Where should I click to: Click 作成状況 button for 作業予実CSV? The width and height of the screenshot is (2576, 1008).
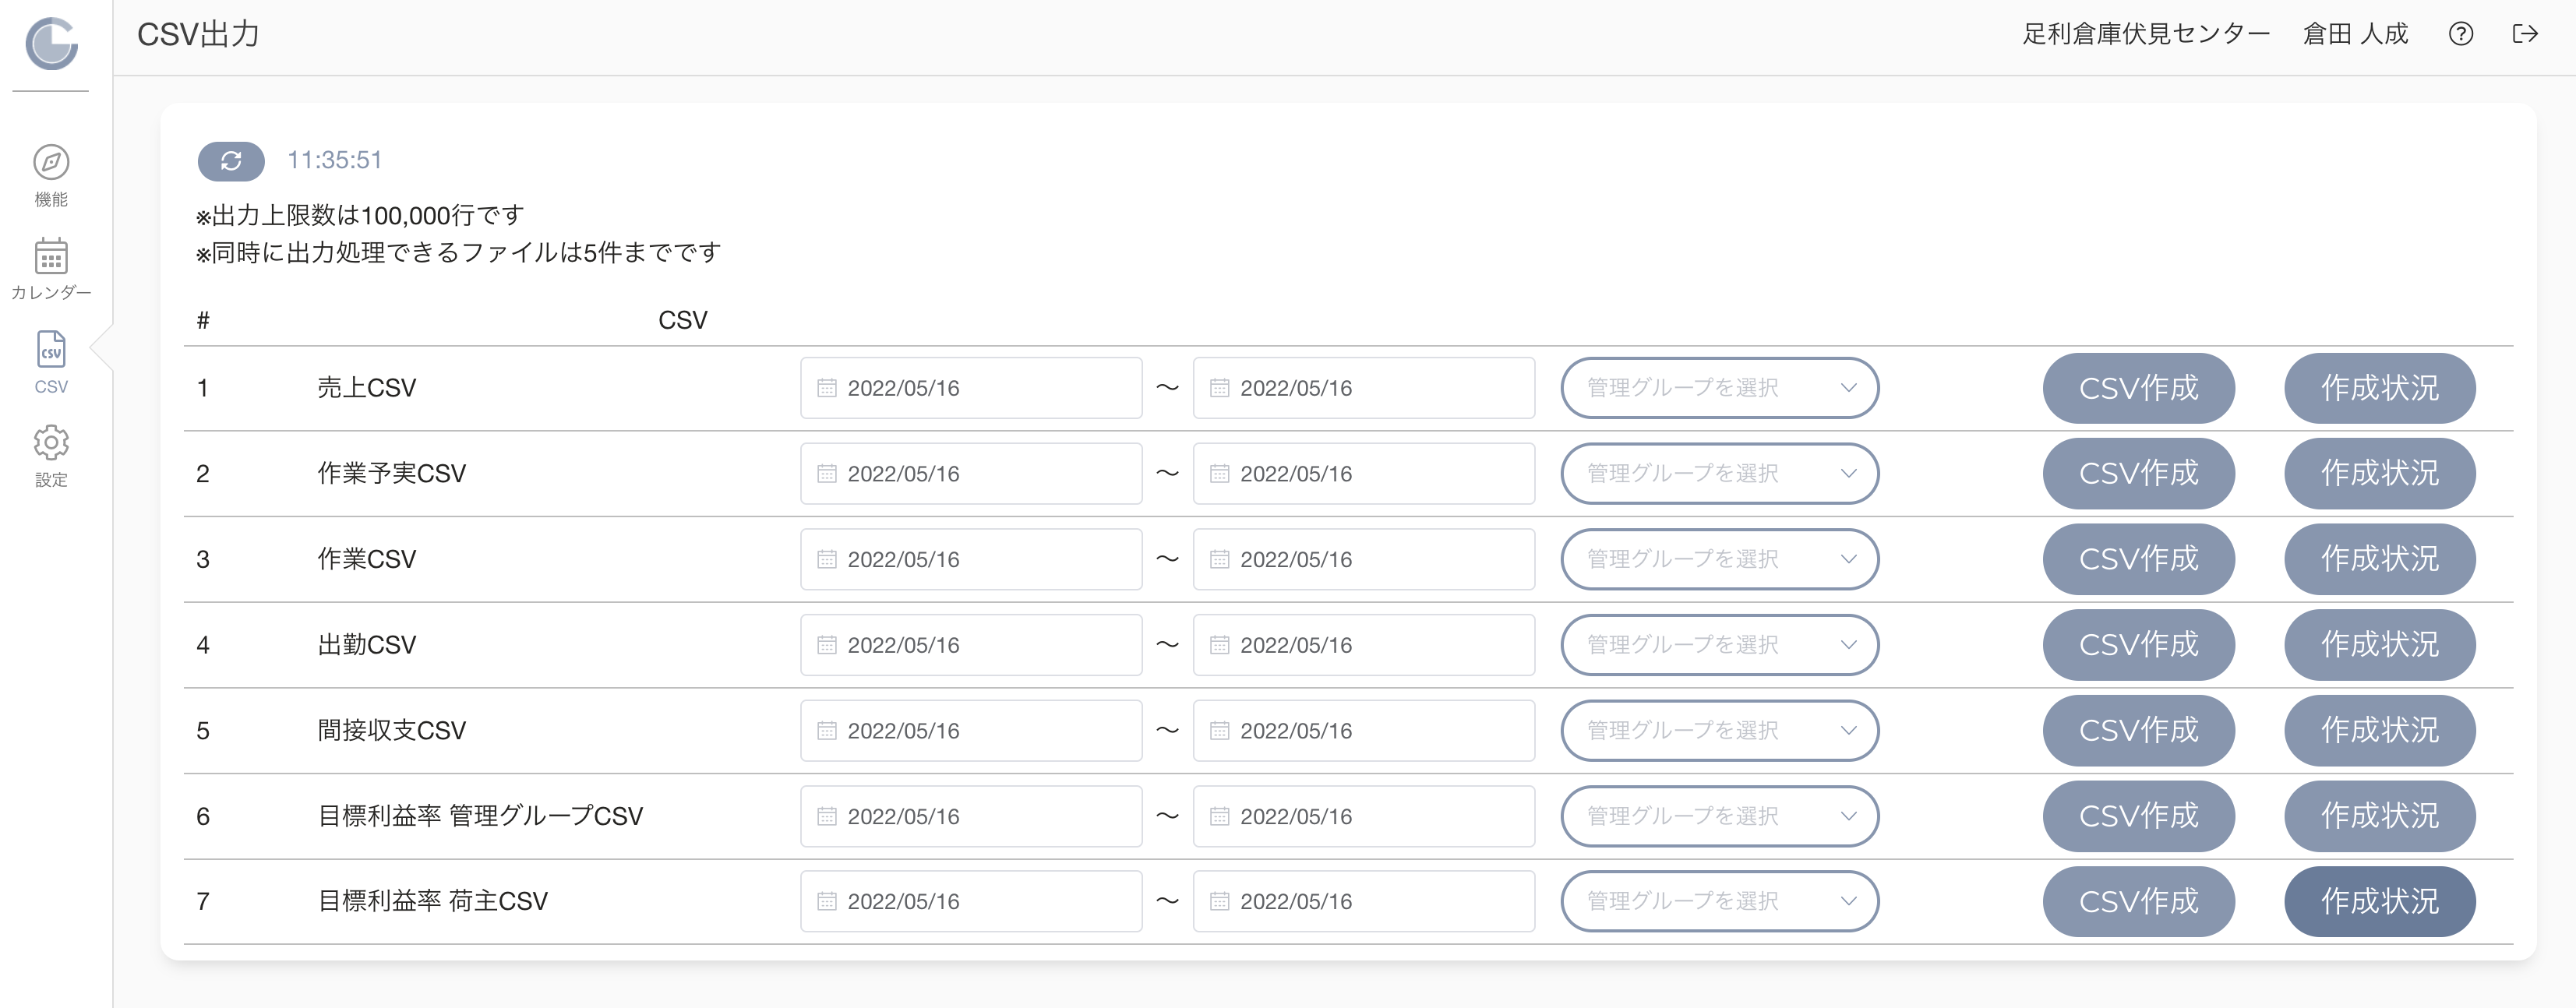pyautogui.click(x=2379, y=474)
